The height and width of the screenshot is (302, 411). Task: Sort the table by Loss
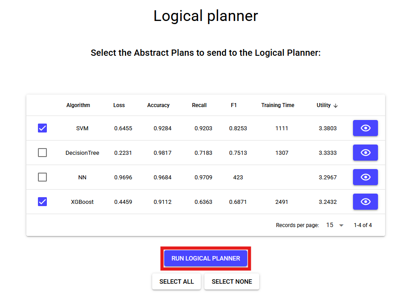point(119,105)
